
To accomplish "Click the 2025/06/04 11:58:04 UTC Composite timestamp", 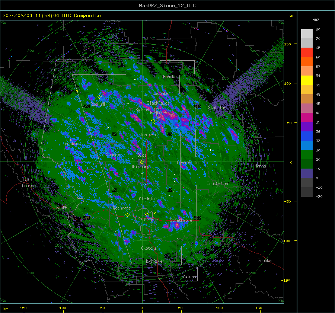I will coord(51,16).
